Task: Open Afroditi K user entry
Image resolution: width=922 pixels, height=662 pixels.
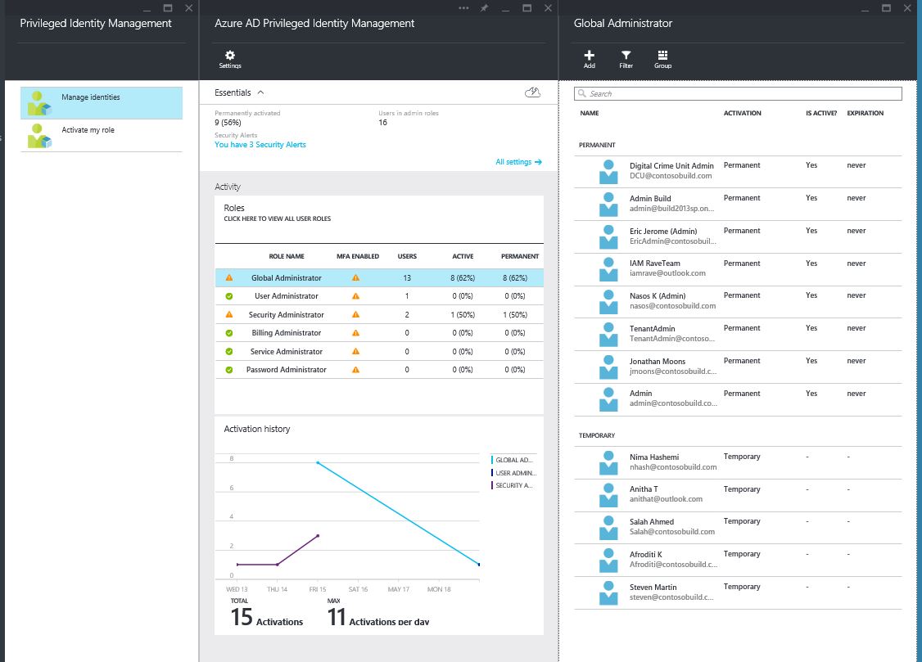Action: tap(738, 560)
